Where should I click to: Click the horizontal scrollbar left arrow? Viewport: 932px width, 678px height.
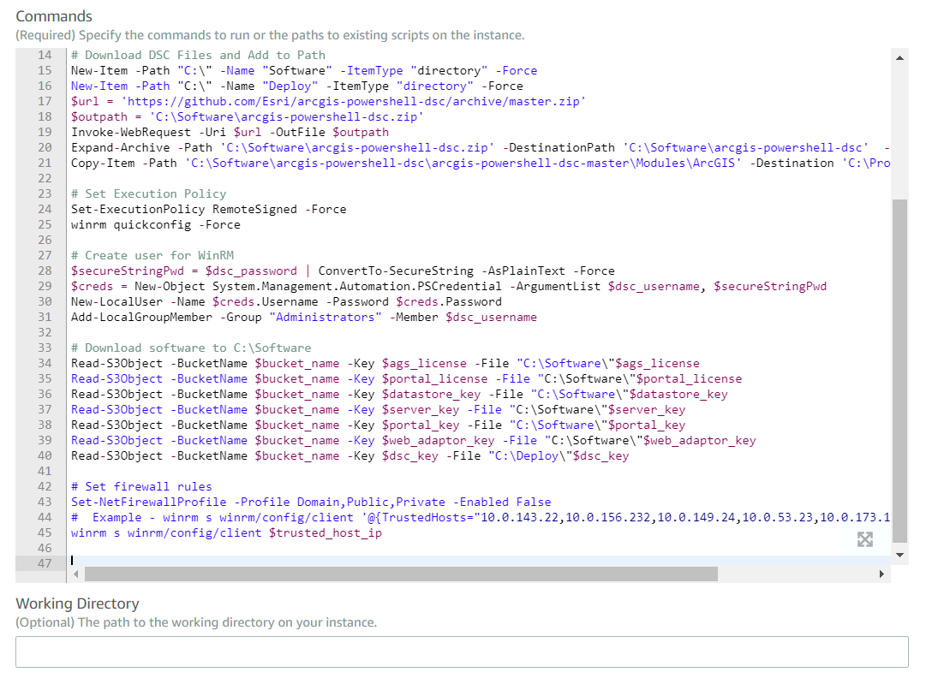point(75,574)
